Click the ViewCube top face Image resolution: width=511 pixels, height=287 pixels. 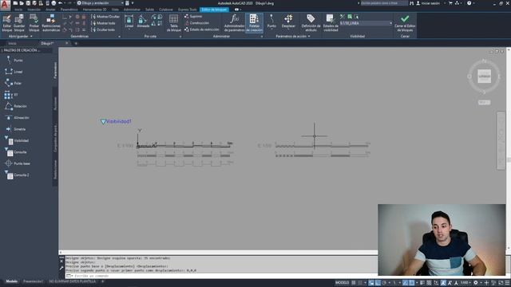click(x=484, y=77)
